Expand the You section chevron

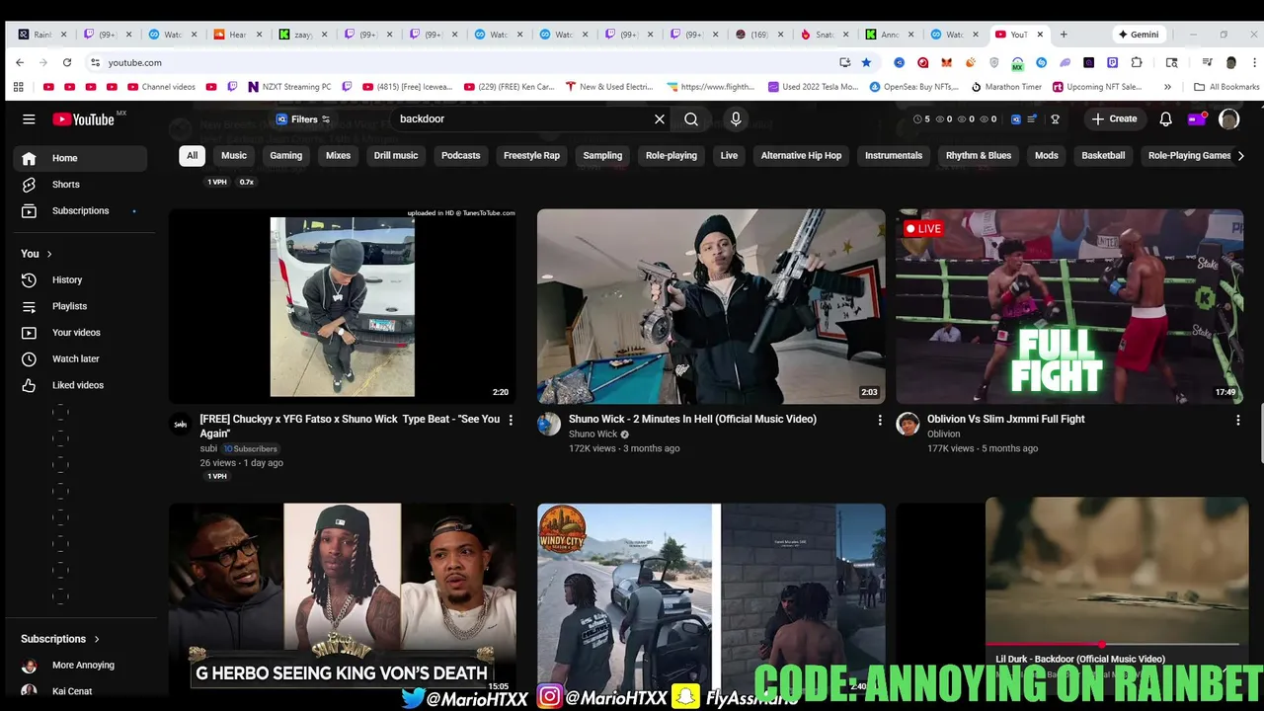click(x=48, y=254)
